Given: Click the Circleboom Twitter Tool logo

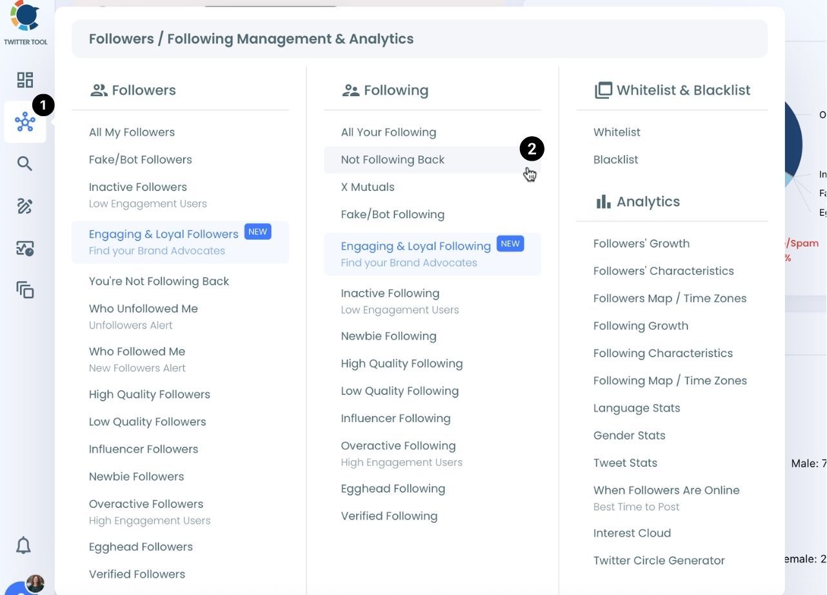Looking at the screenshot, I should pyautogui.click(x=25, y=18).
